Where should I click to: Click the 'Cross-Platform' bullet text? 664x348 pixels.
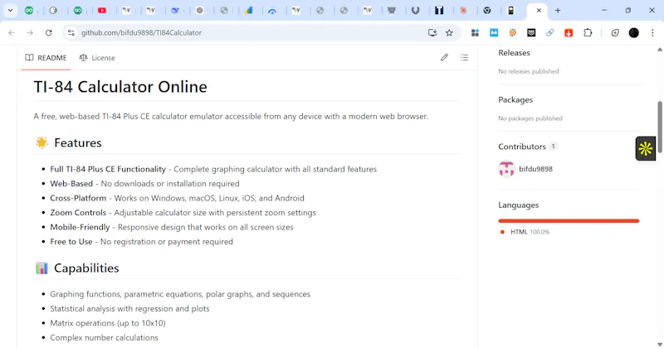pos(78,198)
